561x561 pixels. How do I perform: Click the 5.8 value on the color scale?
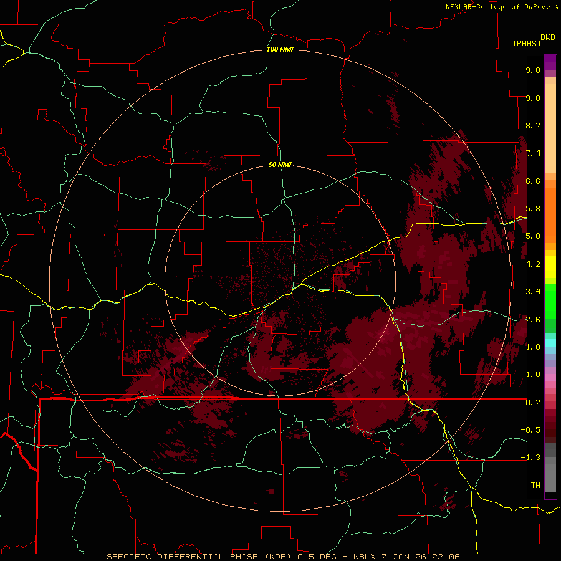click(x=533, y=209)
